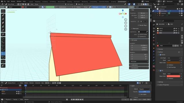Open the XYZ Euler rotation mode dropdown
184x103 pixels.
pos(139,62)
